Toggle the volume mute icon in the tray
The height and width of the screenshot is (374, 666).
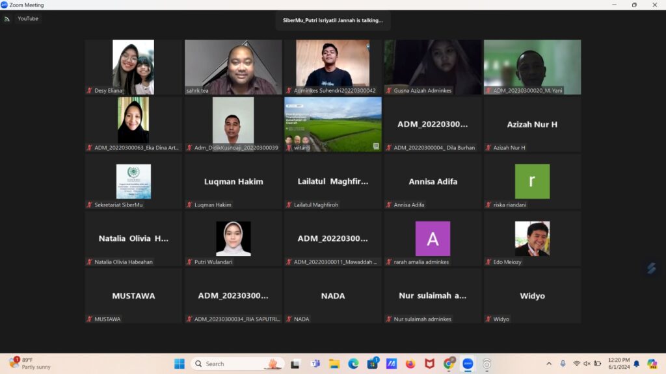(587, 364)
